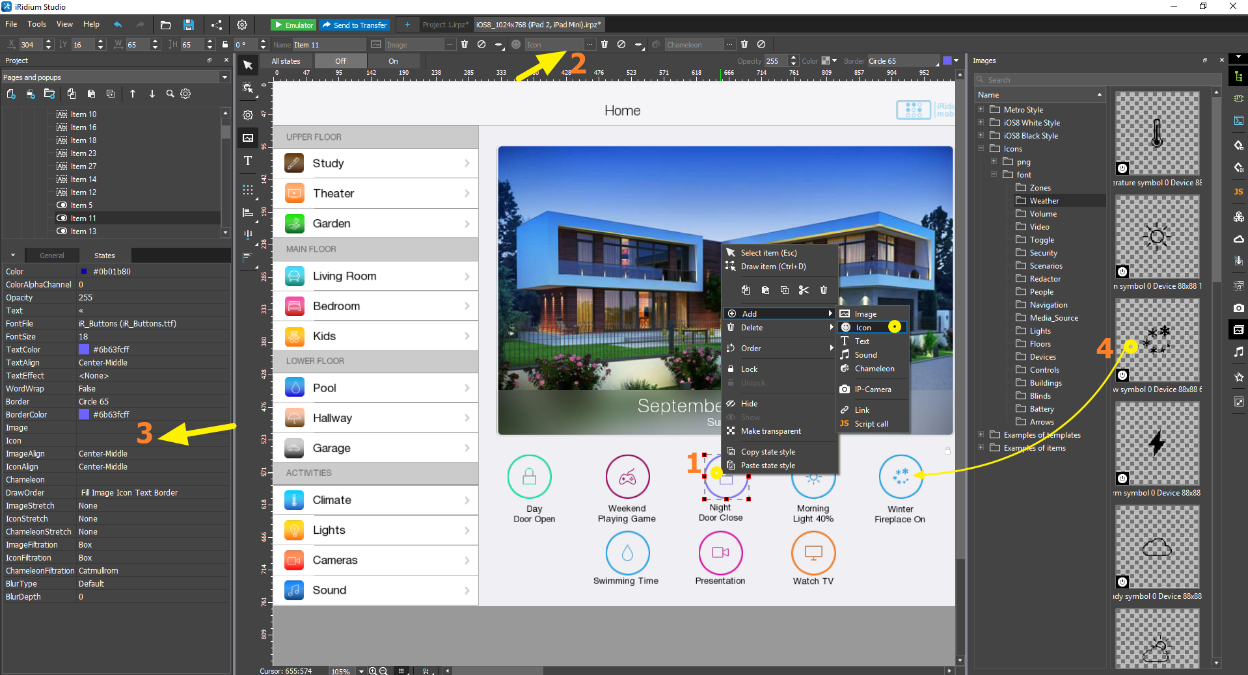Open the search icon in the Pages panel toolbar
The image size is (1248, 675).
169,94
